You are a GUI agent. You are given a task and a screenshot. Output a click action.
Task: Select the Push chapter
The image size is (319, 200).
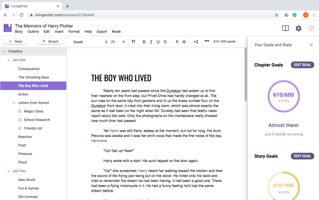click(x=22, y=146)
